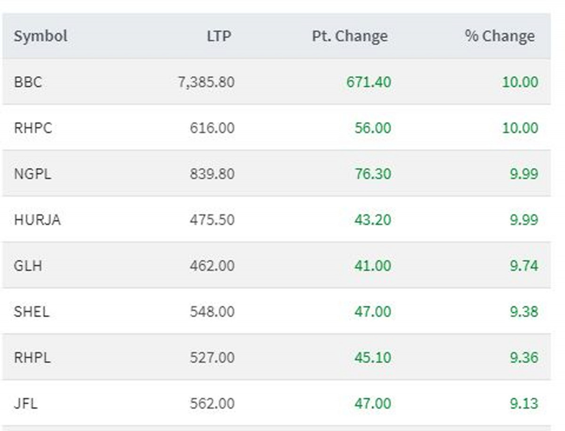Click NGPL's 9.99 percent change
The image size is (565, 431).
[524, 174]
